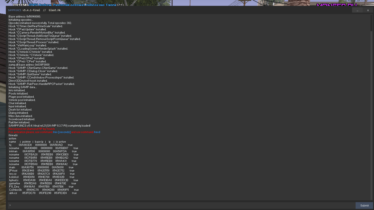
Task: Select the rec.cs thread row
Action: 42,174
